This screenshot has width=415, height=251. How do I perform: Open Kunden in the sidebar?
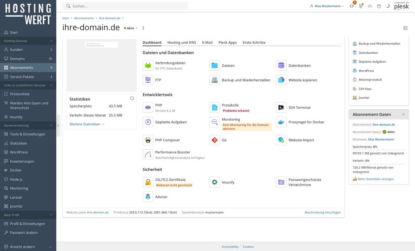(x=28, y=50)
